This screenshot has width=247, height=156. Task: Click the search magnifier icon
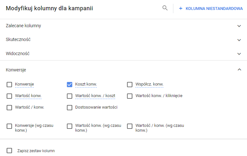tap(165, 8)
